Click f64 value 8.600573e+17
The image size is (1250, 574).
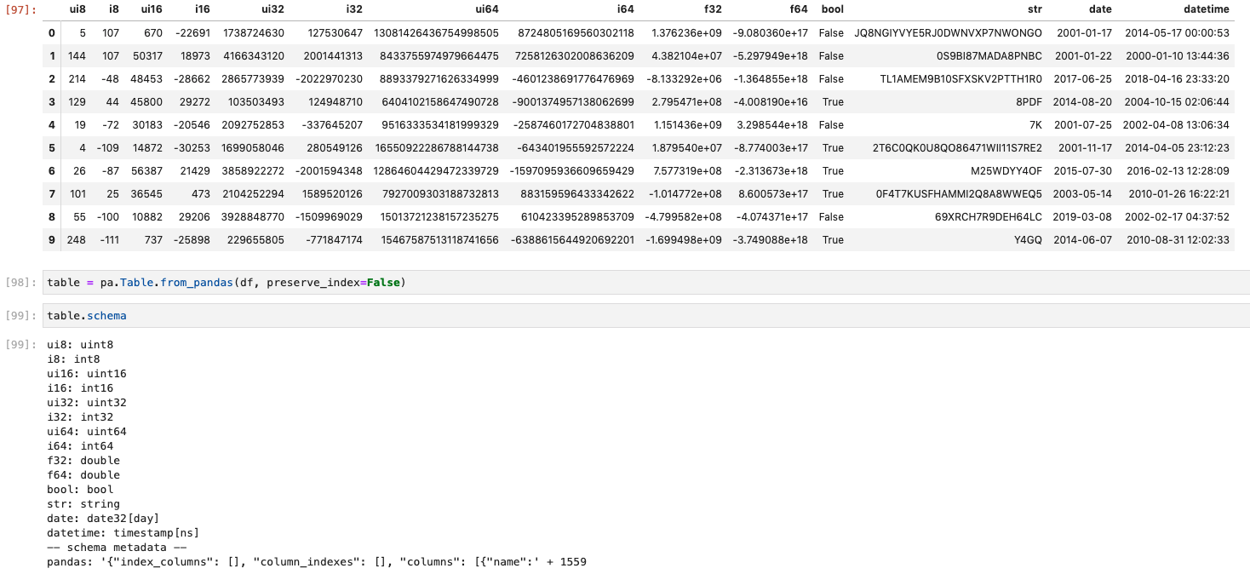773,193
